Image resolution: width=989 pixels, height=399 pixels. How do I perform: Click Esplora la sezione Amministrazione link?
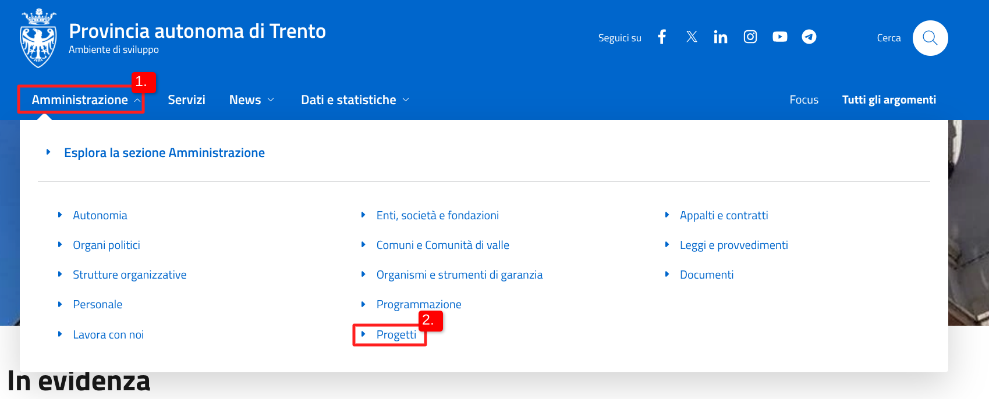[164, 153]
